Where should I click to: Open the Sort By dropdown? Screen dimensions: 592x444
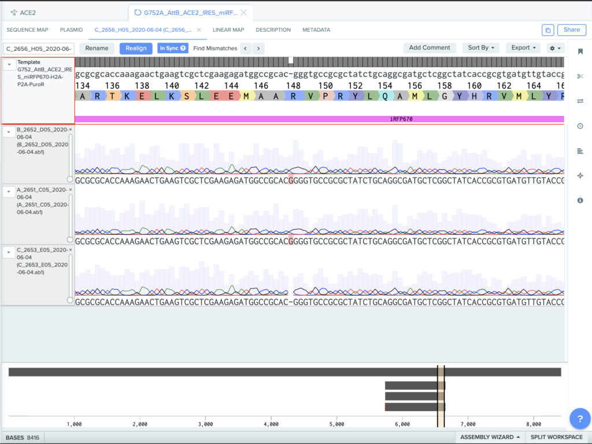click(480, 47)
